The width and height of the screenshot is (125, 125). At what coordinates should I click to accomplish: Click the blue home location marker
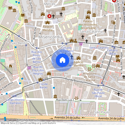tap(62, 60)
